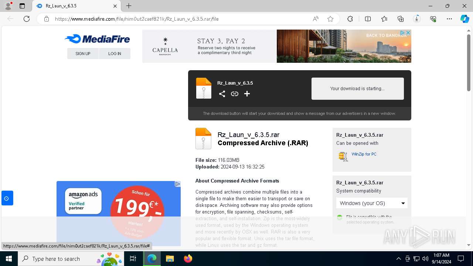Open Edge settings and more menu

pyautogui.click(x=449, y=19)
